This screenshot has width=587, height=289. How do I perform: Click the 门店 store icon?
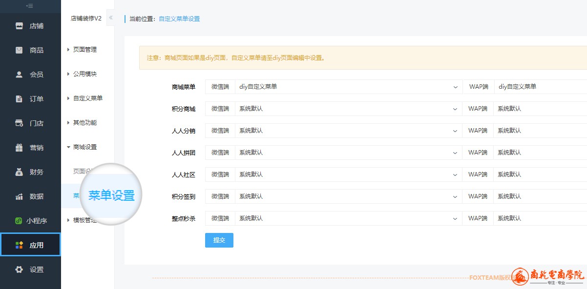coord(19,123)
